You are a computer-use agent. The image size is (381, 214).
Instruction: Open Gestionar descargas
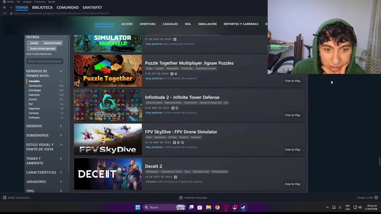(193, 198)
